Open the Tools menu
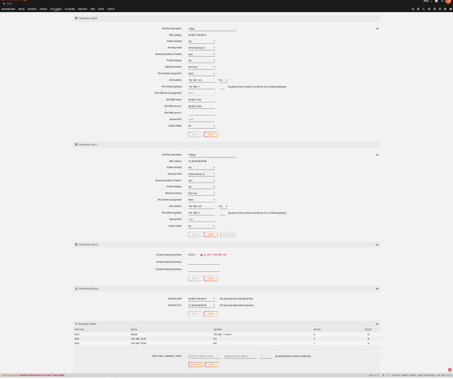 (x=111, y=9)
